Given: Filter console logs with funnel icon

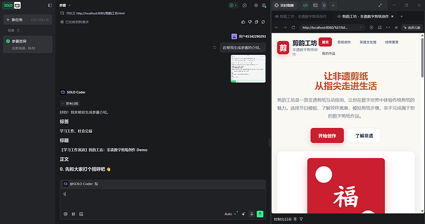Looking at the screenshot, I should (x=301, y=219).
